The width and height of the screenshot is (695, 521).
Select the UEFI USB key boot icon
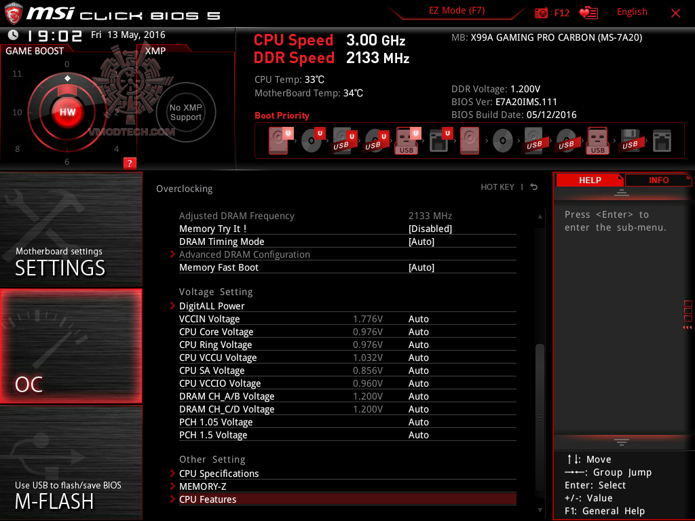pos(408,140)
